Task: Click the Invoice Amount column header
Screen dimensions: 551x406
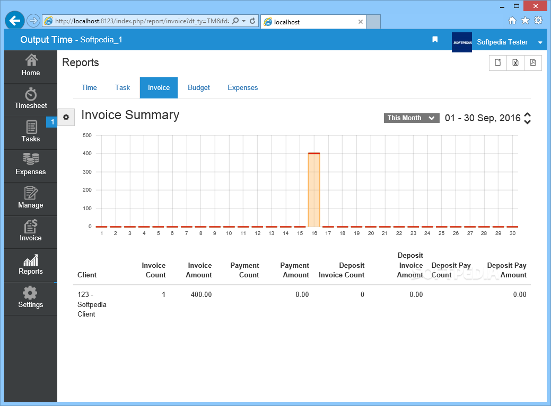Action: tap(199, 270)
